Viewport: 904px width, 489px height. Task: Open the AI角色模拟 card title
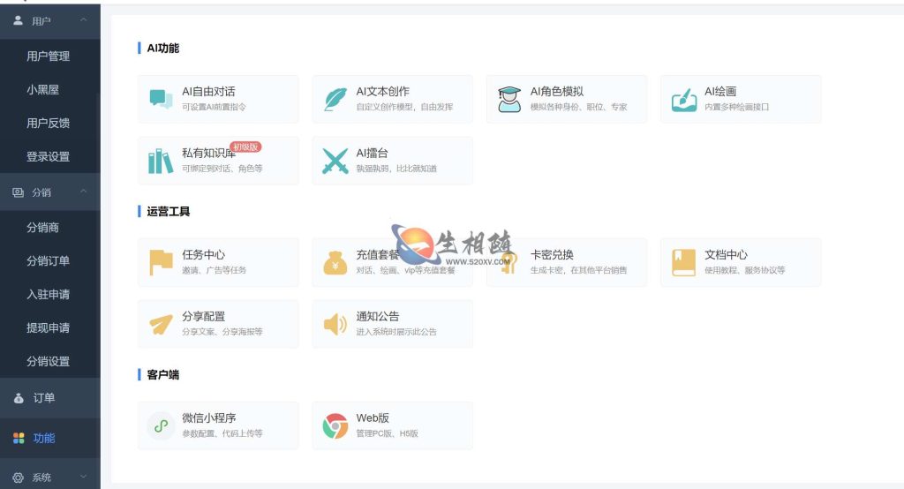tap(557, 91)
